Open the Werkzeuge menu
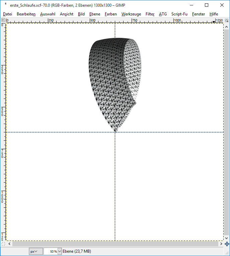Image resolution: width=230 pixels, height=256 pixels. [131, 14]
